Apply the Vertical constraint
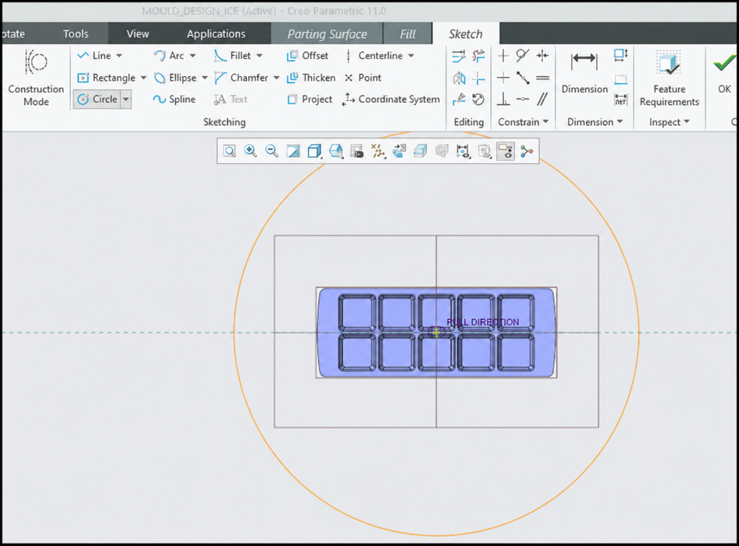The width and height of the screenshot is (739, 546). point(503,55)
